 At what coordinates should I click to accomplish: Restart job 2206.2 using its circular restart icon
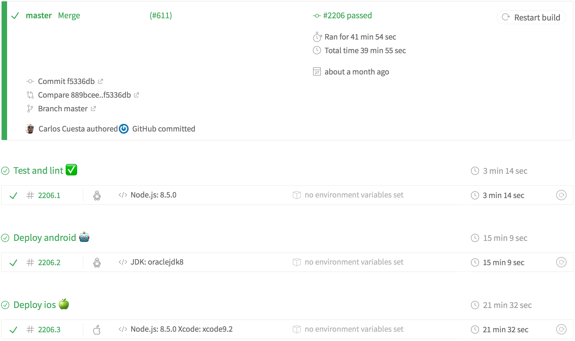coord(561,262)
